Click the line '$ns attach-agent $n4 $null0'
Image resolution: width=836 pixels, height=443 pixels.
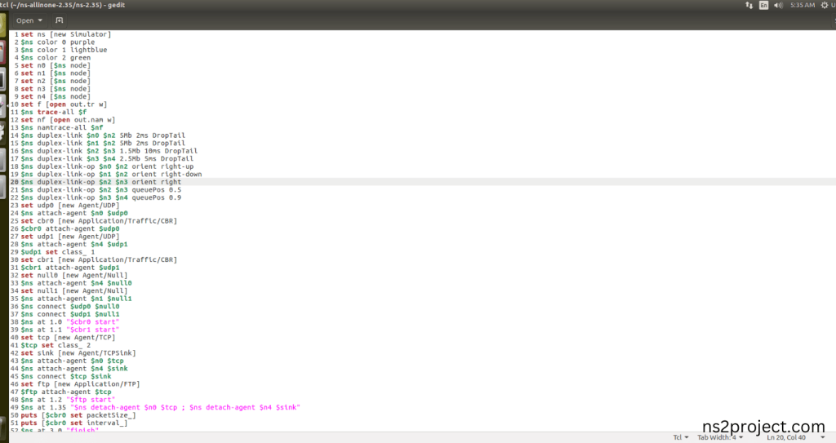point(76,283)
